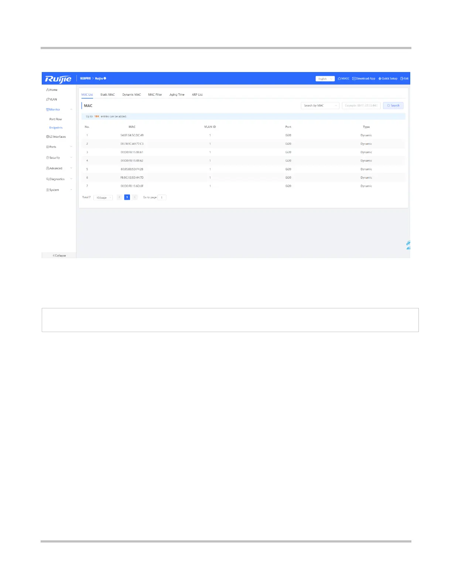Collapse the Monitor menu
The width and height of the screenshot is (452, 585).
[71, 110]
